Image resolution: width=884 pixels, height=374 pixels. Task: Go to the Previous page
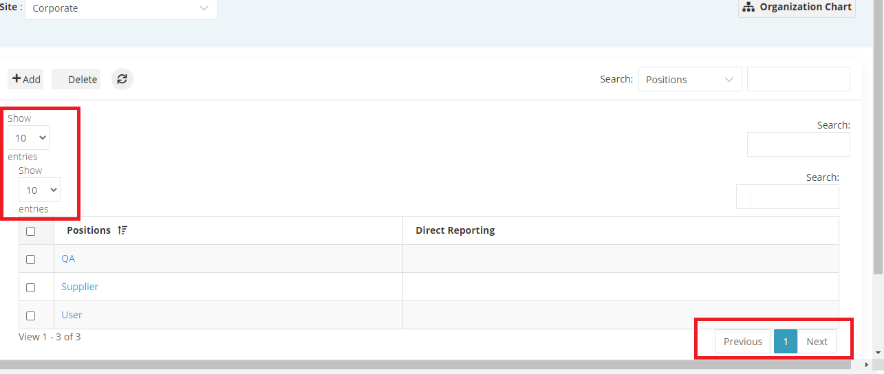click(743, 342)
